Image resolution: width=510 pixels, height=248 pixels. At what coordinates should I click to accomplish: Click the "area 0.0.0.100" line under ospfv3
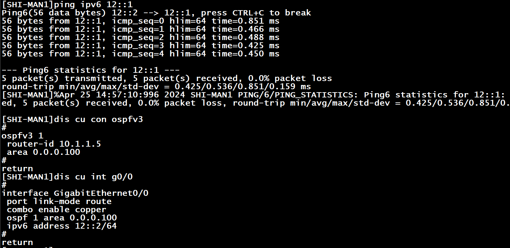(x=43, y=152)
